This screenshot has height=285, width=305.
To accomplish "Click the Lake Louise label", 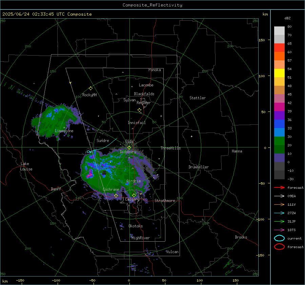I will click(x=26, y=166).
